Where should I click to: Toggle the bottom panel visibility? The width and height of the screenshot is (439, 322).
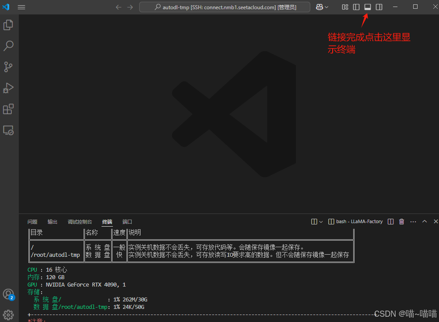[368, 7]
